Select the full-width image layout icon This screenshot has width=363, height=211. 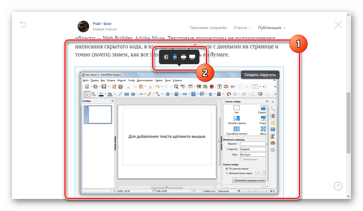click(x=192, y=57)
